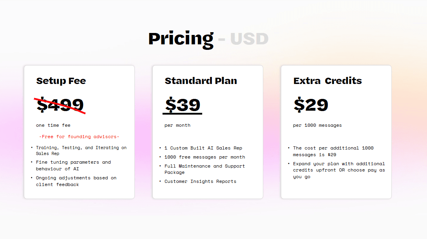The height and width of the screenshot is (239, 427).
Task: Click the red 'Free for founding advisors' text
Action: tap(79, 137)
